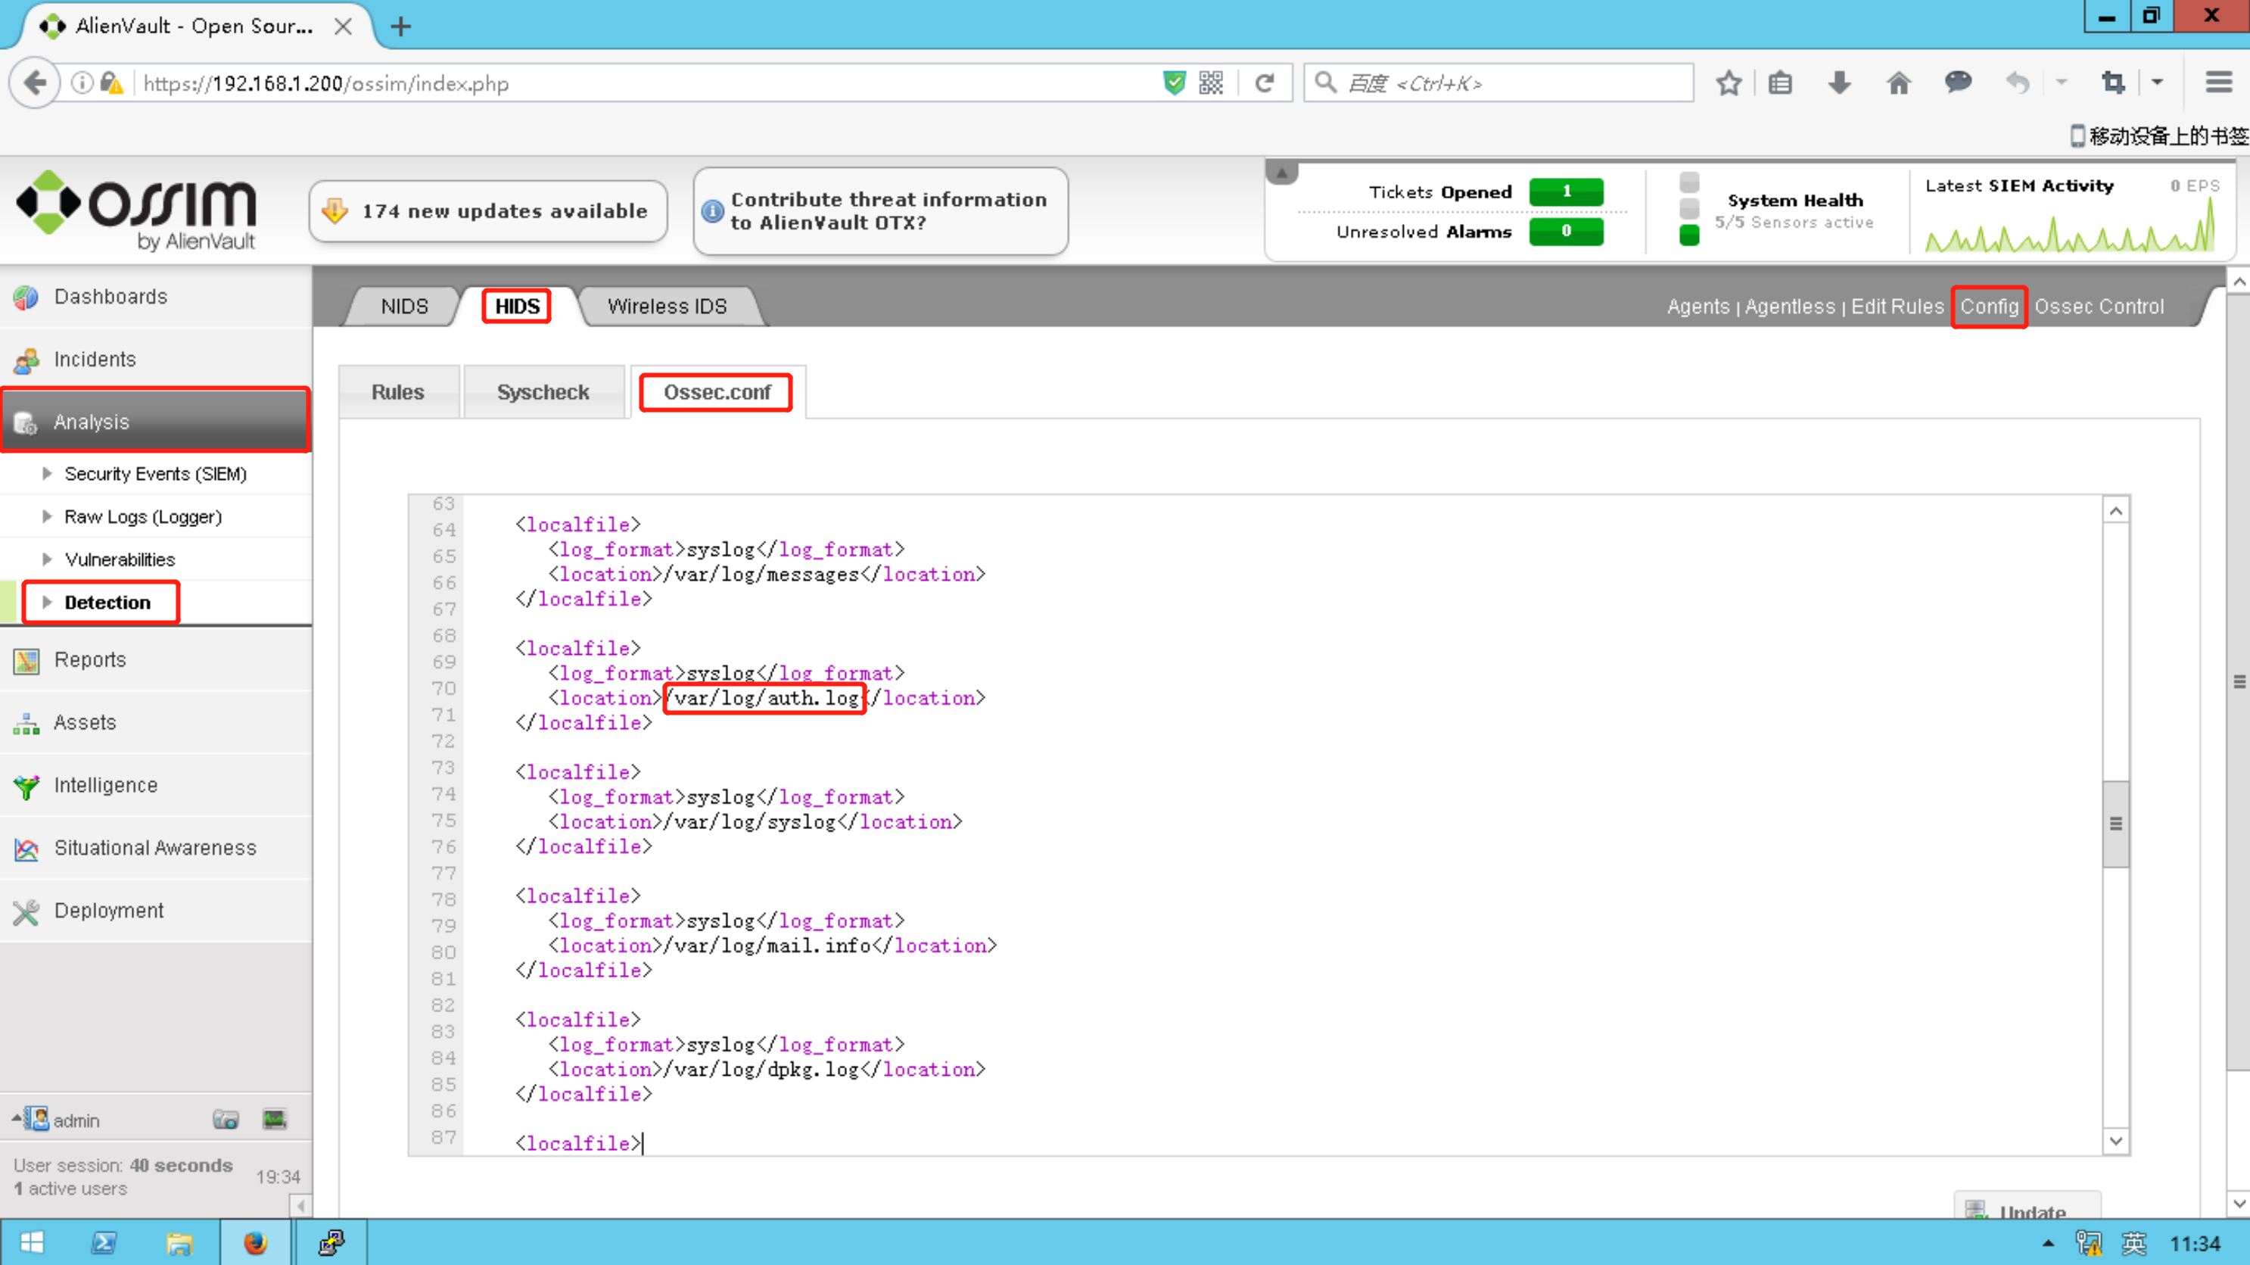
Task: Click the browser reload page icon
Action: (x=1264, y=83)
